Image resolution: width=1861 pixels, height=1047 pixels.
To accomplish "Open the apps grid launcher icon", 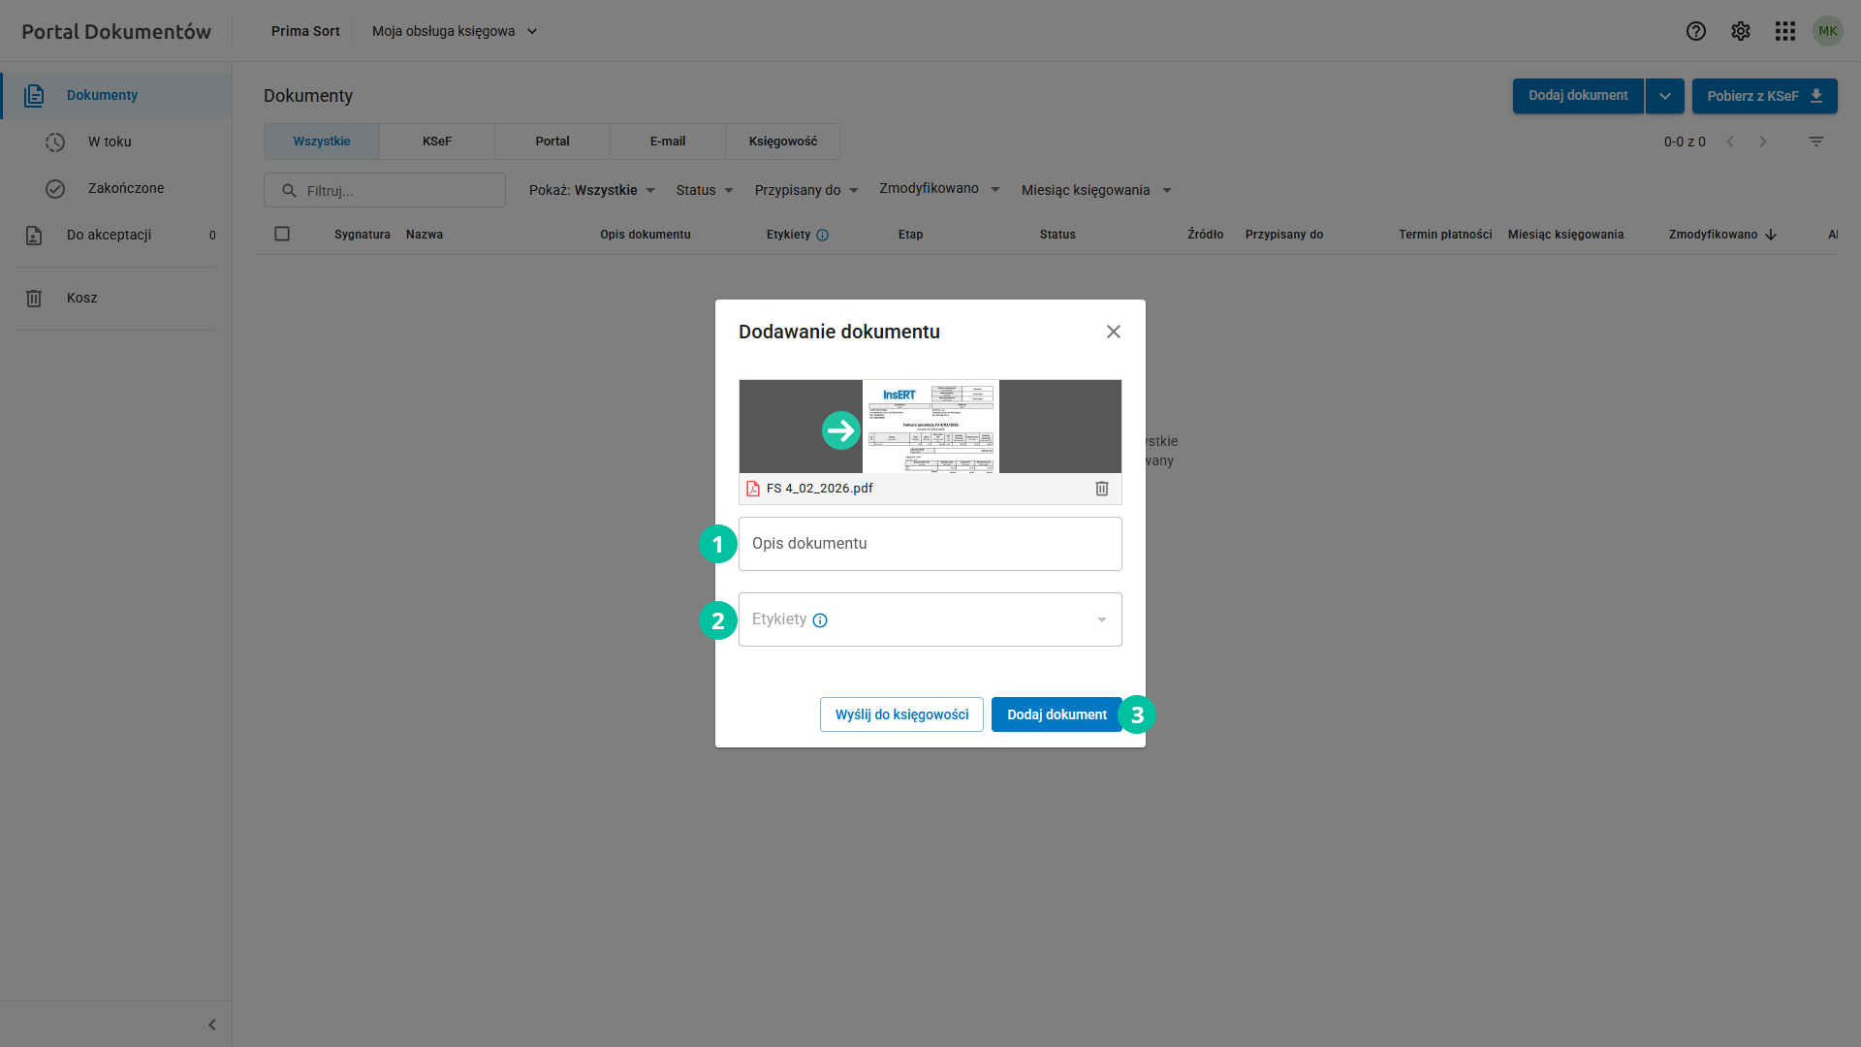I will 1785,31.
